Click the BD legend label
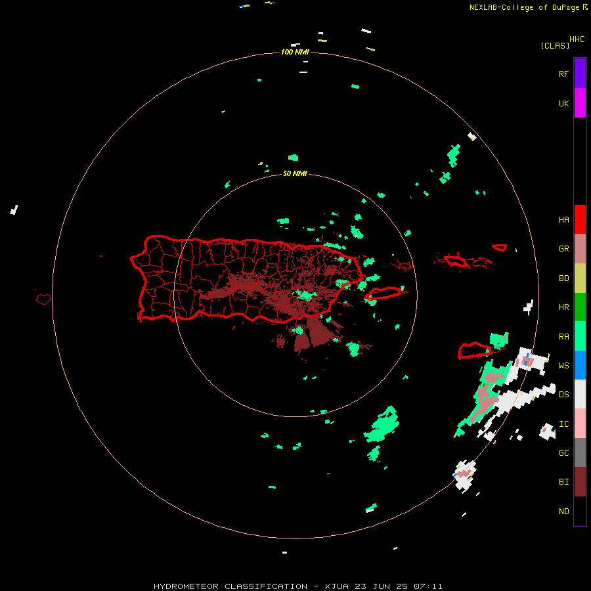 [x=563, y=278]
